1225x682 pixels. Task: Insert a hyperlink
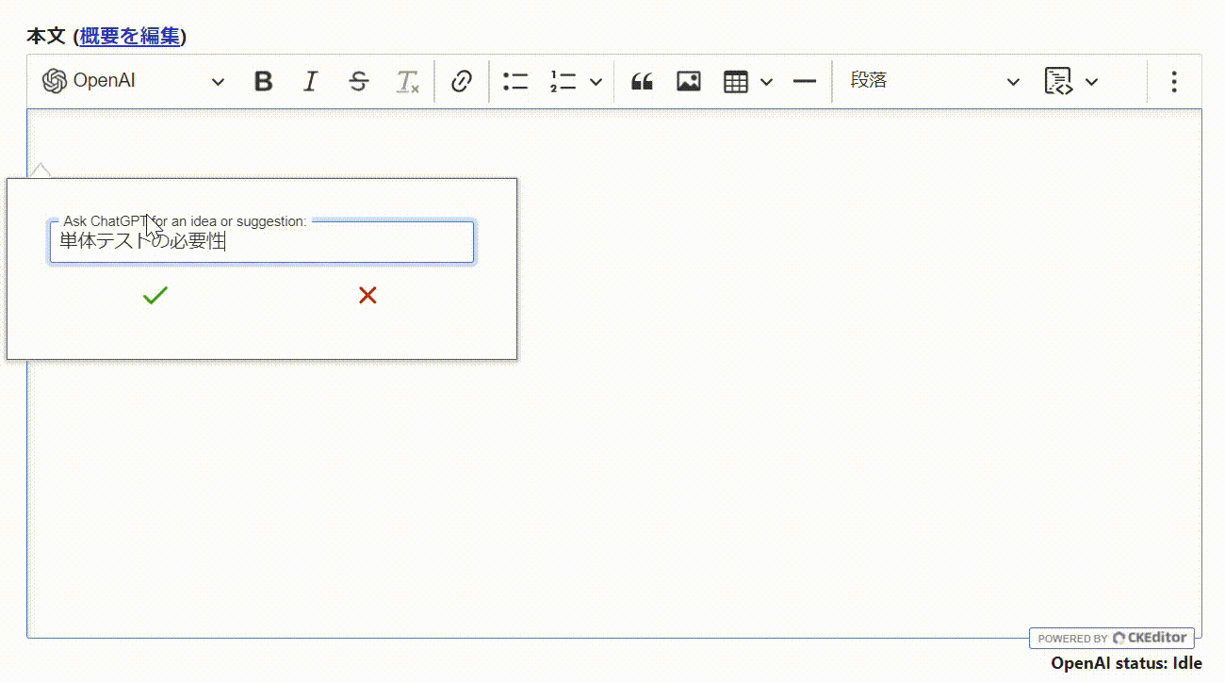[x=461, y=81]
